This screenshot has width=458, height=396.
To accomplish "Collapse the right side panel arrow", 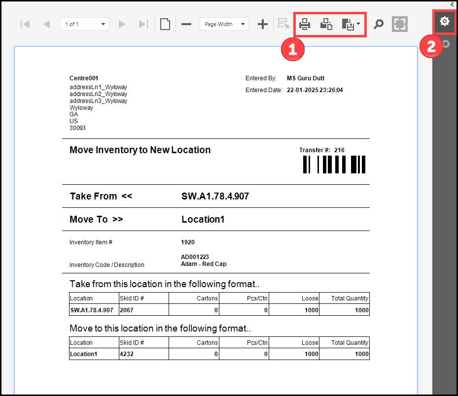I will [452, 4].
